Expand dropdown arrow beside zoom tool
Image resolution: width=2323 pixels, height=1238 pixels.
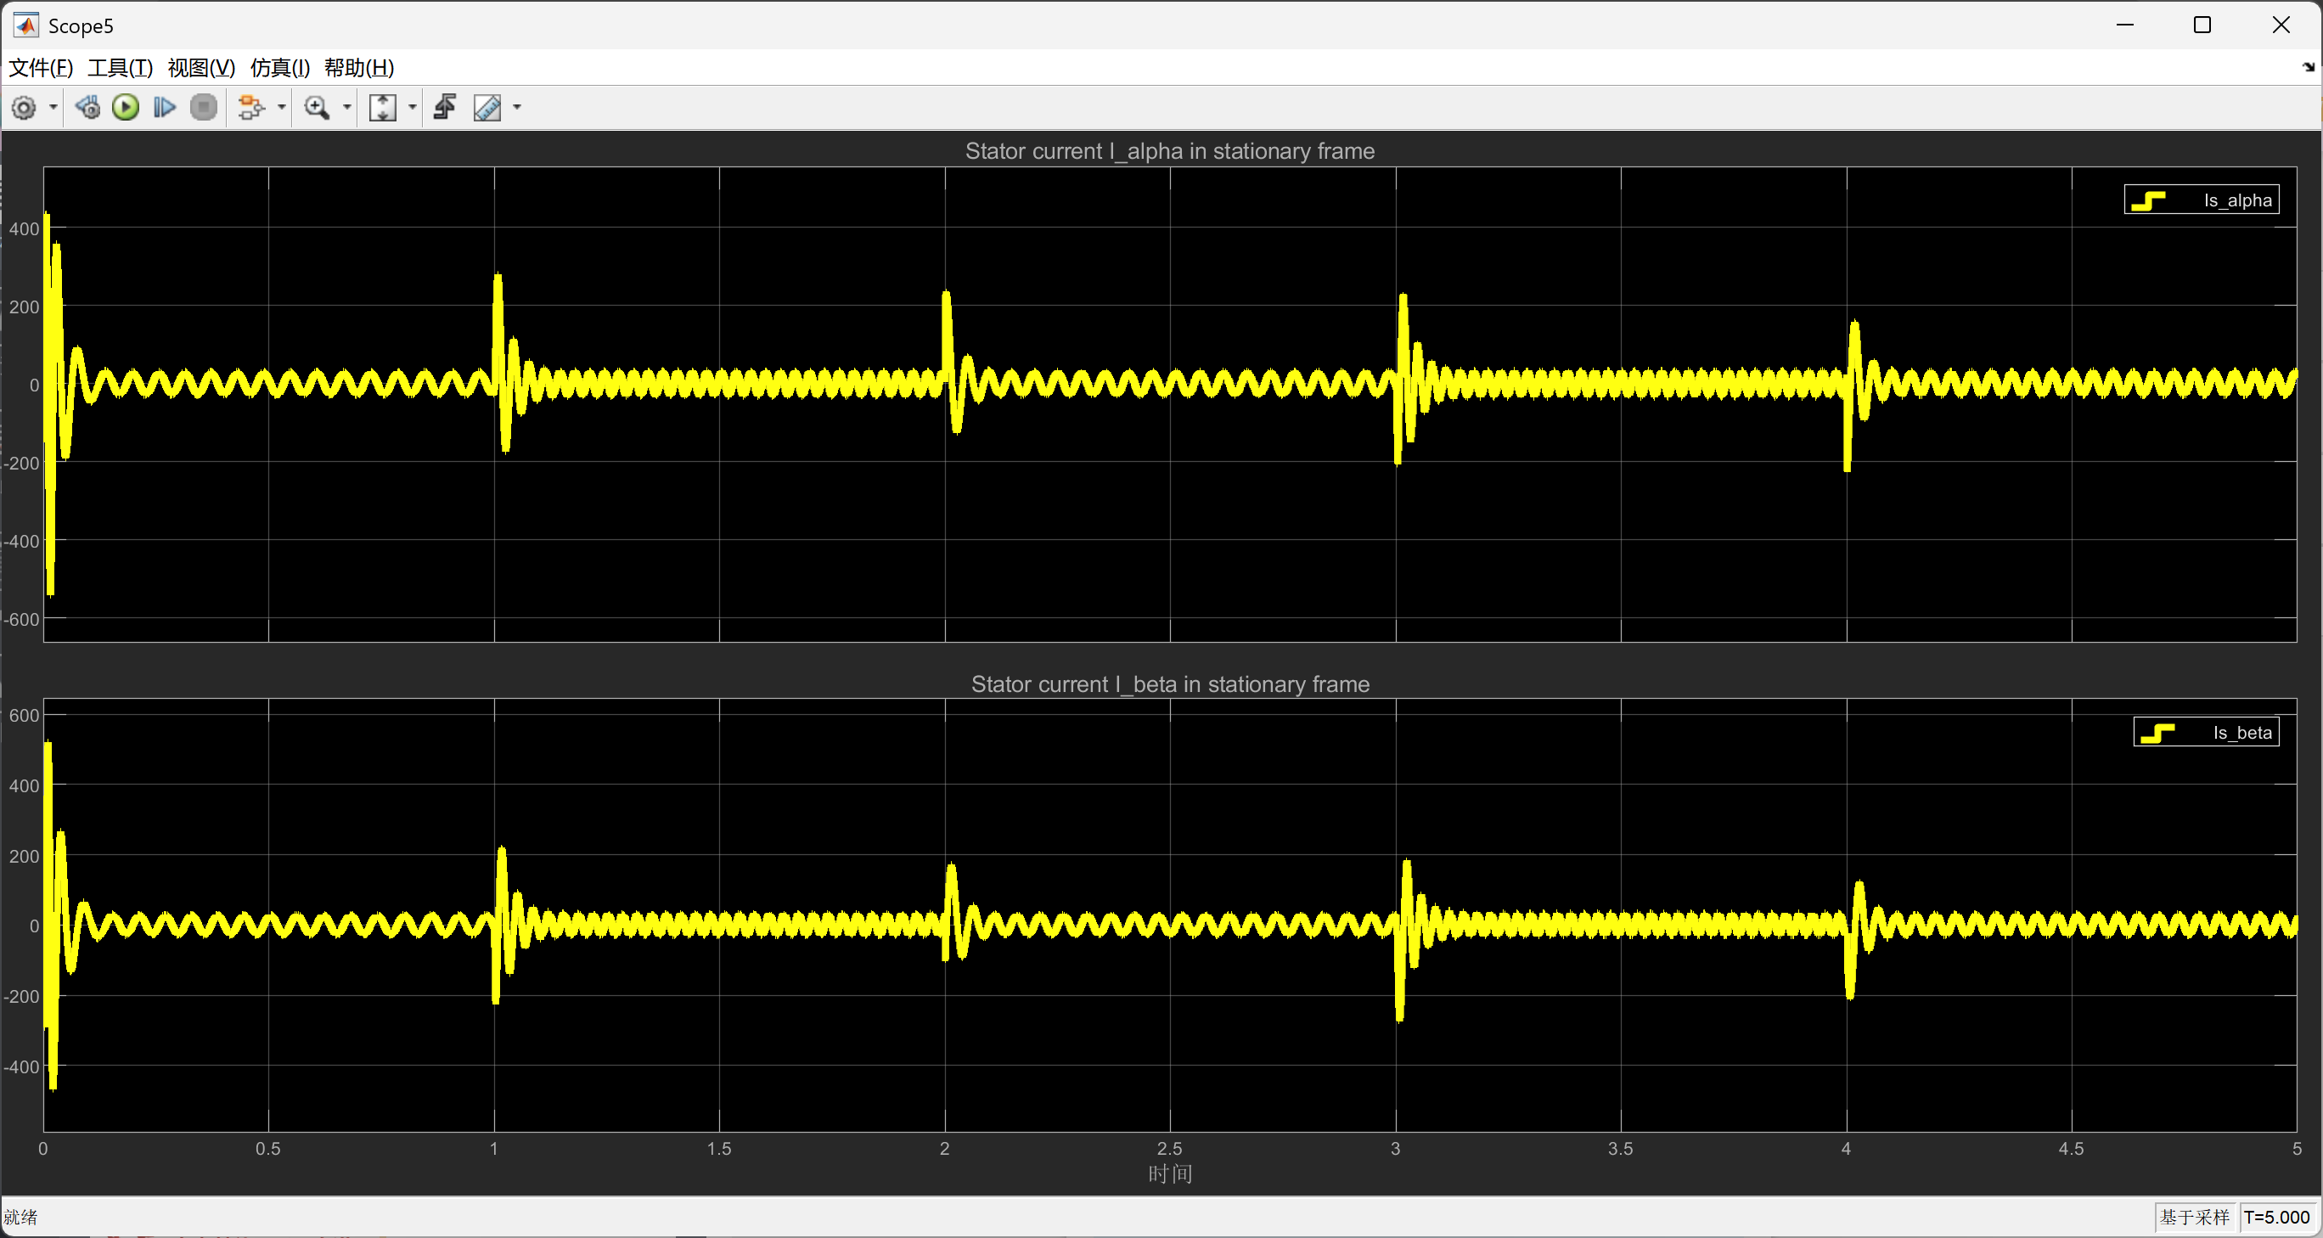(347, 107)
